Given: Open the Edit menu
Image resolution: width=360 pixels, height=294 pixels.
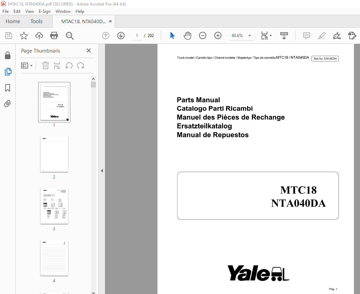Looking at the screenshot, I should [x=17, y=11].
